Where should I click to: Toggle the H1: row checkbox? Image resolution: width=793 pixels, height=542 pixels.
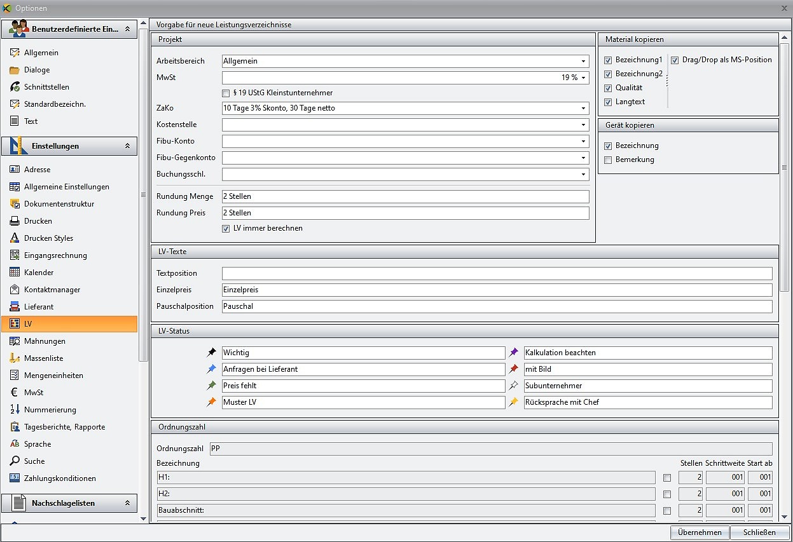pyautogui.click(x=666, y=478)
